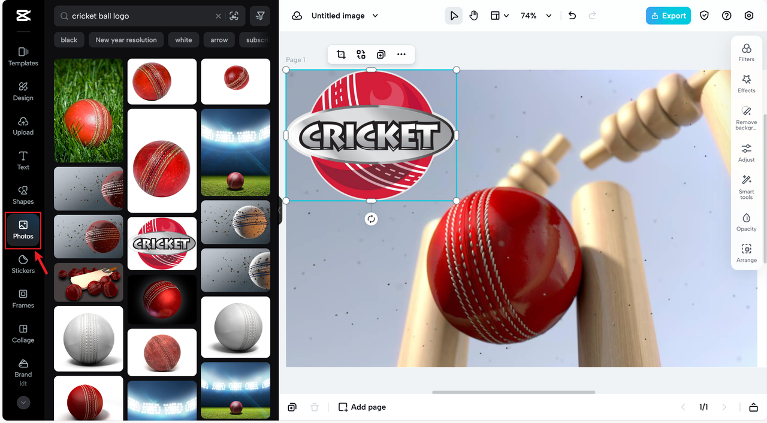This screenshot has width=767, height=423.
Task: Redo the last action
Action: (593, 16)
